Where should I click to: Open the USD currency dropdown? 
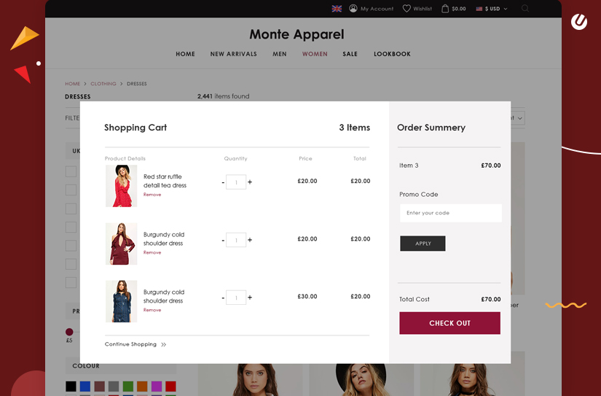coord(492,9)
